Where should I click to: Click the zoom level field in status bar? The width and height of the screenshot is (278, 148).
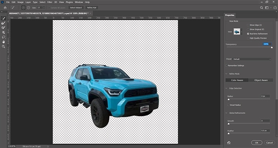coord(12,146)
